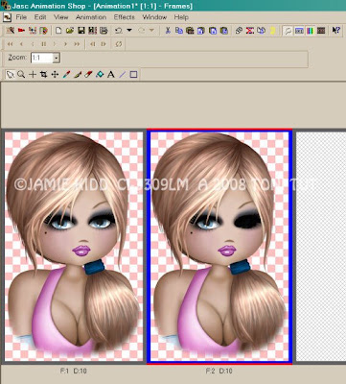This screenshot has height=384, width=346.
Task: Click the rewind to first frame control
Action: pyautogui.click(x=10, y=44)
